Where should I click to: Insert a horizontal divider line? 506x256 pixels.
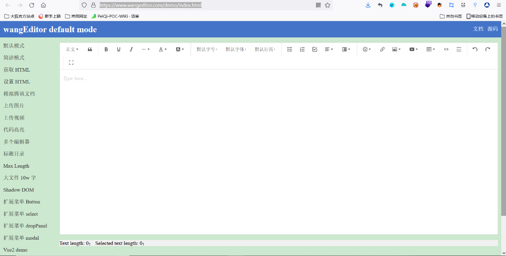pos(459,49)
